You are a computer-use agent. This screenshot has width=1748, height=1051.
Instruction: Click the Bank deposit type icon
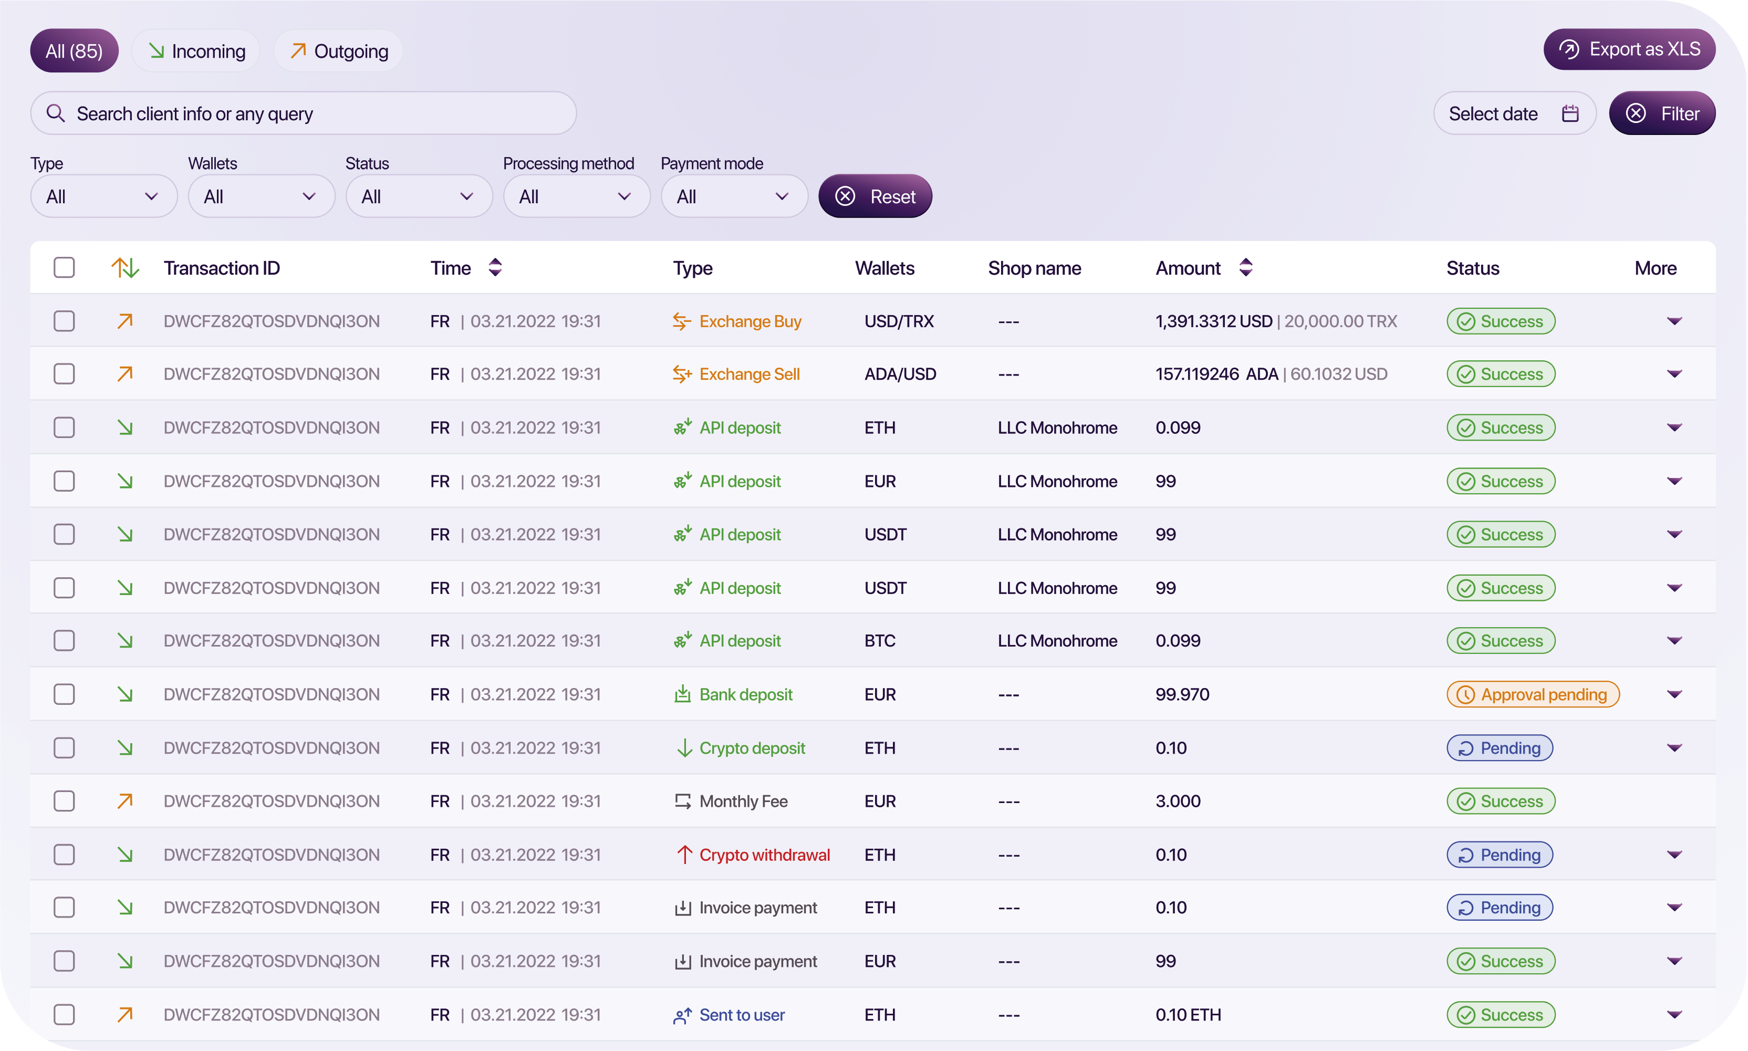click(x=682, y=694)
